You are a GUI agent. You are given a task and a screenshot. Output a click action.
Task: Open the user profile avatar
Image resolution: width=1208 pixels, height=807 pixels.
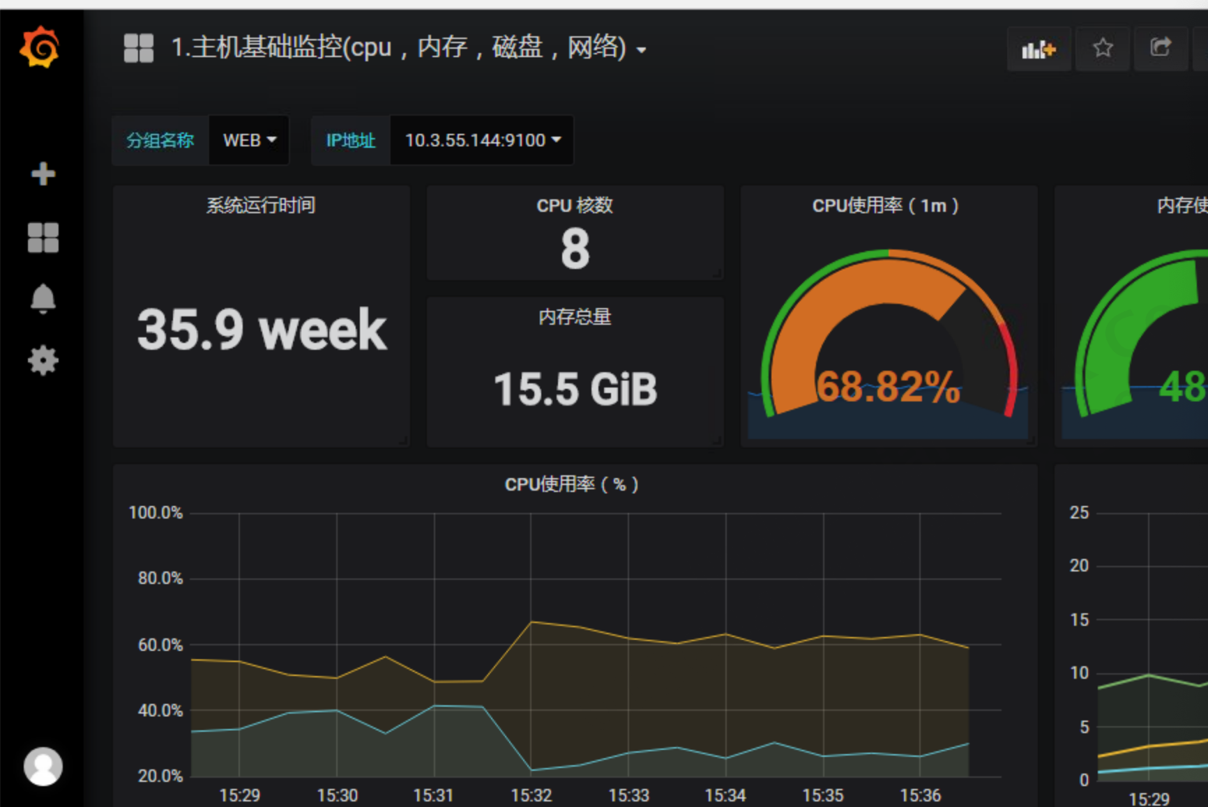pos(43,767)
